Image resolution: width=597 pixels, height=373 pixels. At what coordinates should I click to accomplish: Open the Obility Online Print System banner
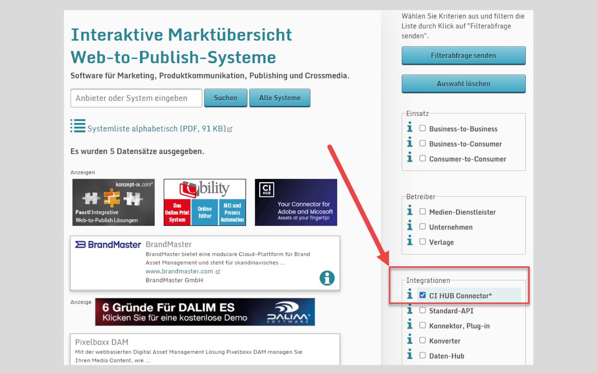tap(204, 202)
